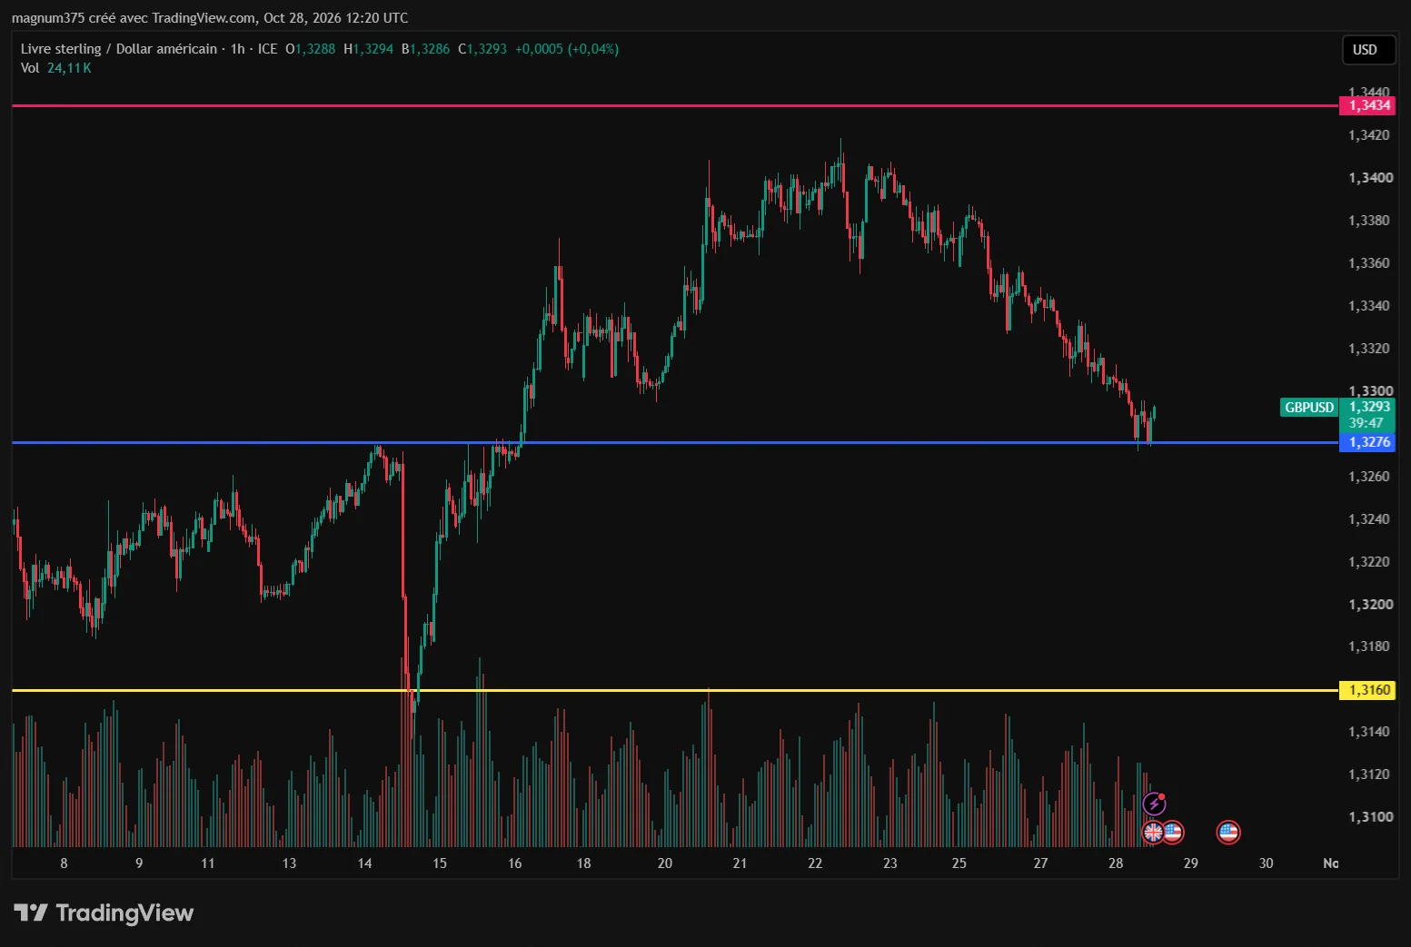Click the 1,3400 price axis label
Image resolution: width=1411 pixels, height=947 pixels.
pos(1370,178)
